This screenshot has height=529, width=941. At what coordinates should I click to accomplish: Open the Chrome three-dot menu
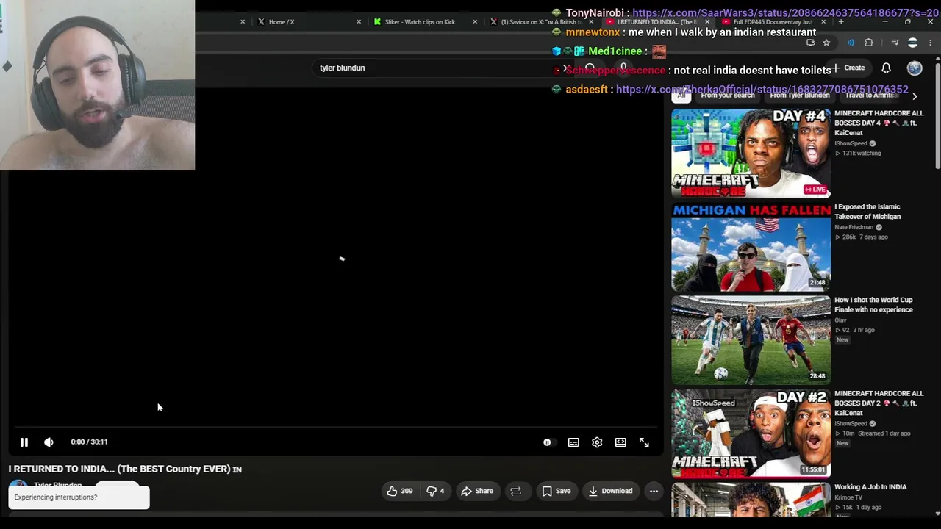pos(930,43)
